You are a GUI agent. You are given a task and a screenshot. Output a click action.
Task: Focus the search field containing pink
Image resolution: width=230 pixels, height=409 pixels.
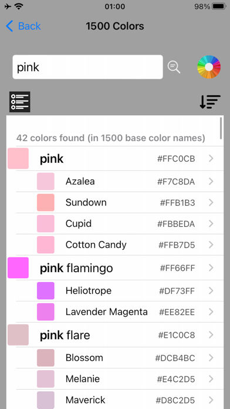(x=88, y=67)
